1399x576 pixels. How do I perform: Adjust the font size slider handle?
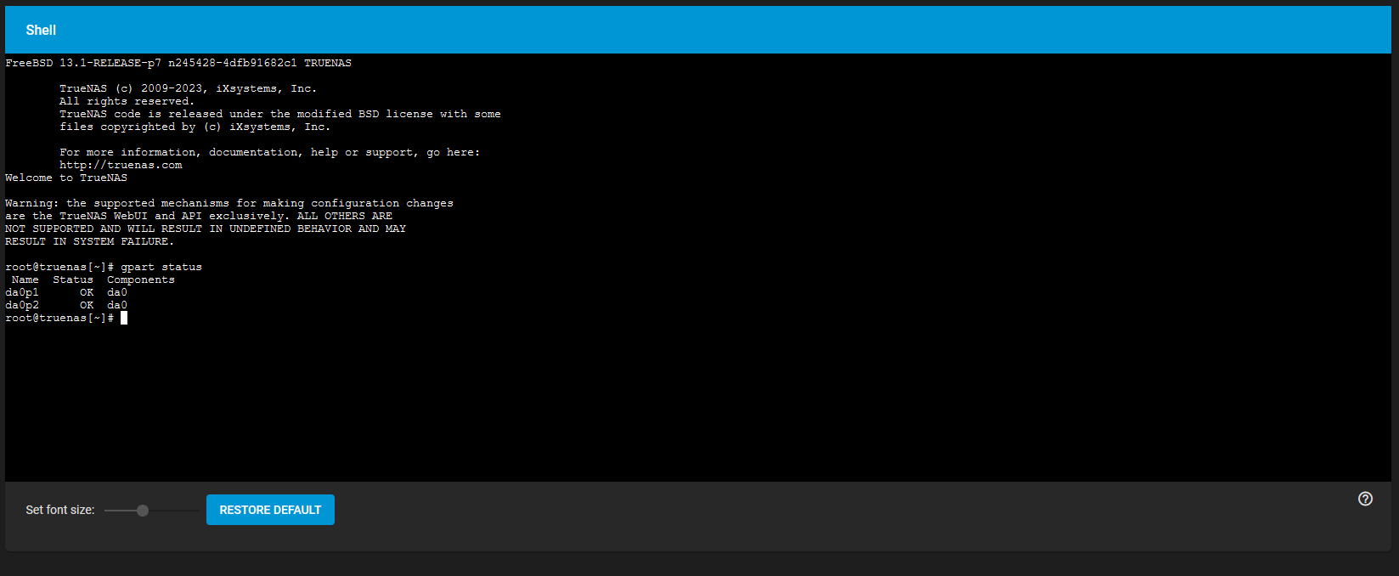pyautogui.click(x=143, y=511)
